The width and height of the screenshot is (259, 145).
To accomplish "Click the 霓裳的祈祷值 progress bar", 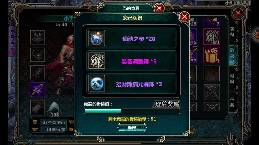I will click(132, 111).
